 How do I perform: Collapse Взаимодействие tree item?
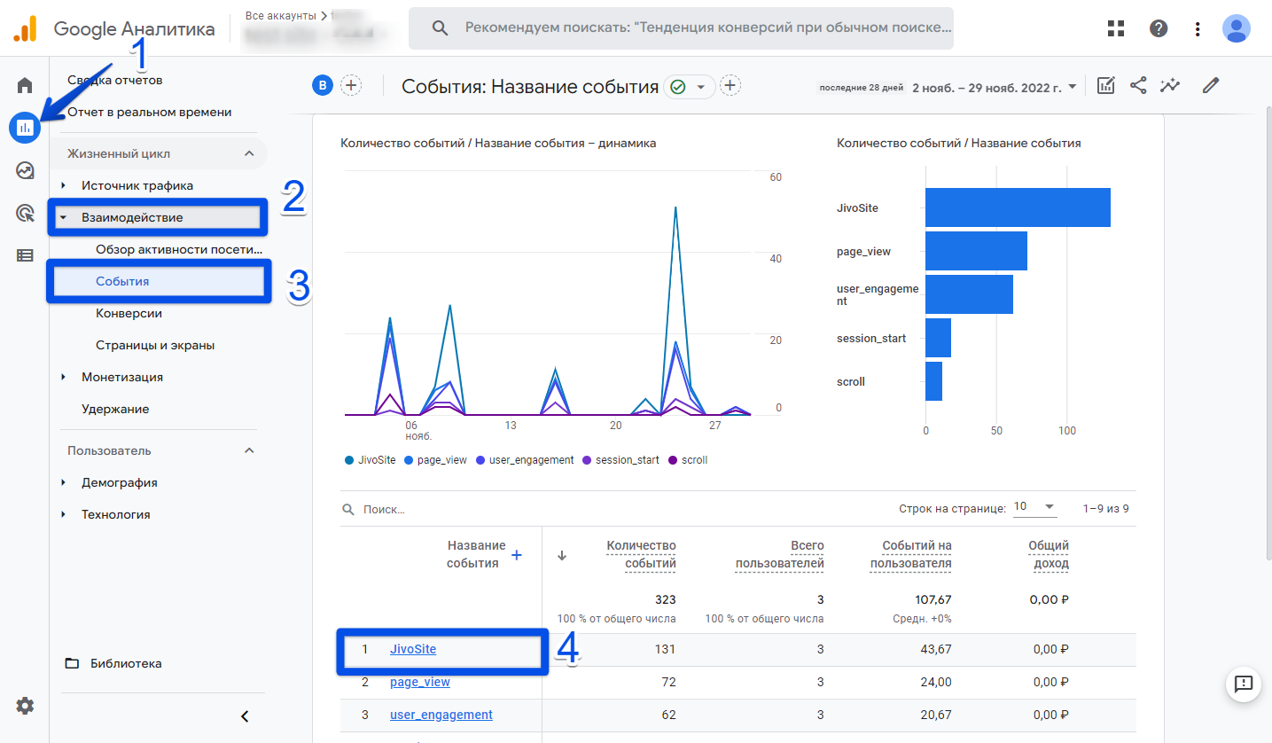(x=63, y=217)
